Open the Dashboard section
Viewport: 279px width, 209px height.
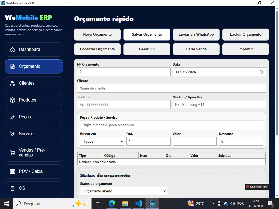pyautogui.click(x=34, y=50)
